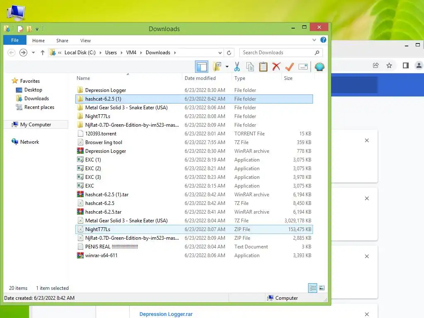
Task: Switch to Details view in status bar
Action: (x=313, y=288)
